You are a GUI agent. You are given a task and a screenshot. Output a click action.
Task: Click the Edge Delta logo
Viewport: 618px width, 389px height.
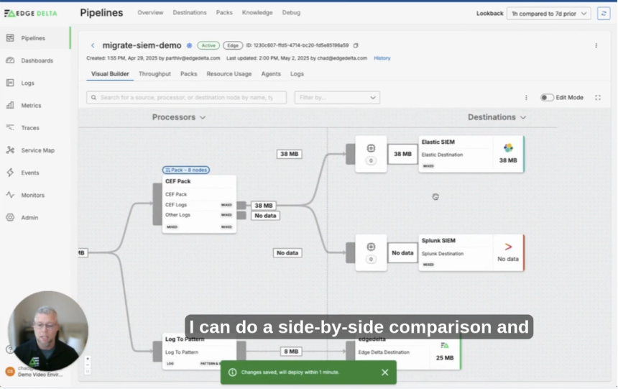(31, 14)
